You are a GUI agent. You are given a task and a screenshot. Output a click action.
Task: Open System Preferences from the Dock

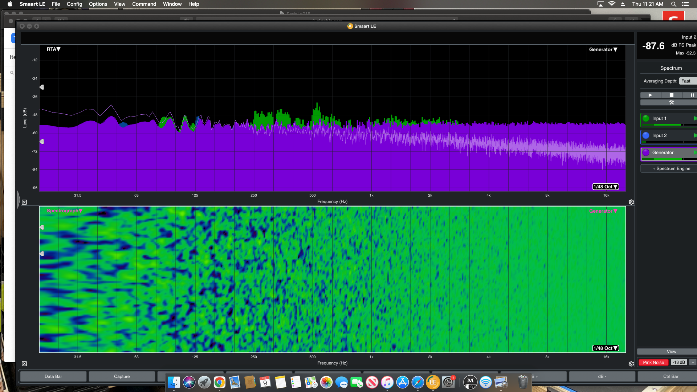click(448, 382)
